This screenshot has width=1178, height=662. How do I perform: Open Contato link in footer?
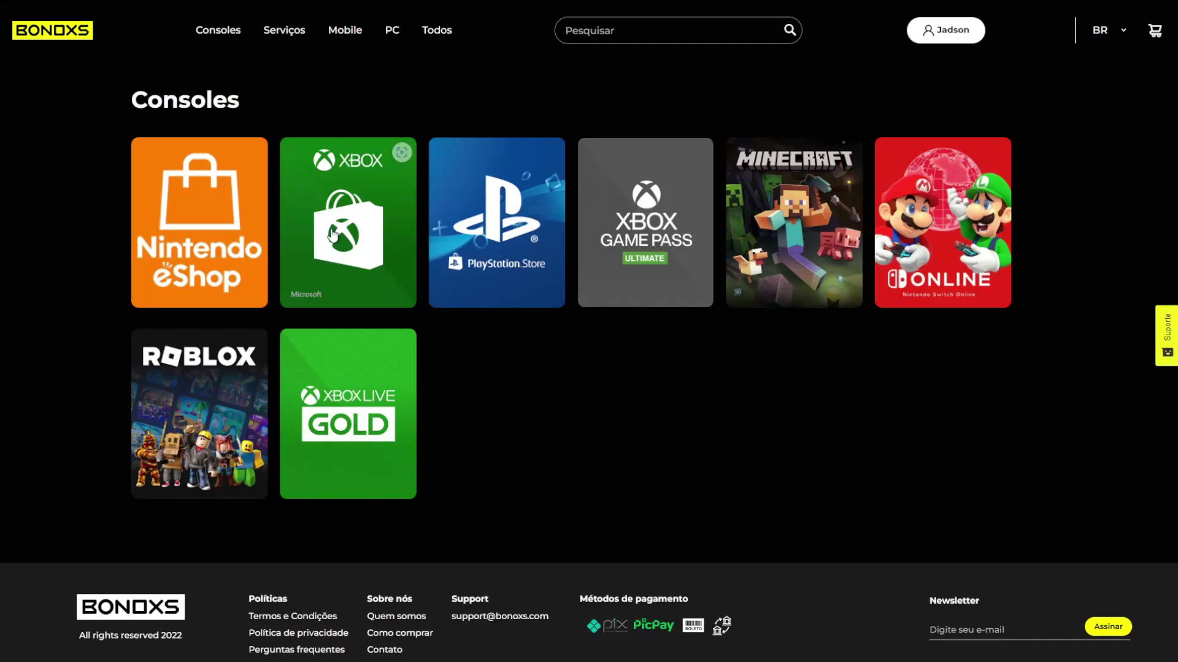[385, 650]
